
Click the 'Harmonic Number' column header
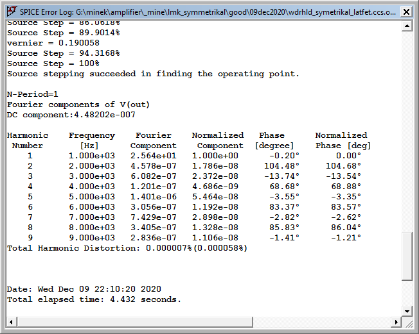[x=28, y=140]
